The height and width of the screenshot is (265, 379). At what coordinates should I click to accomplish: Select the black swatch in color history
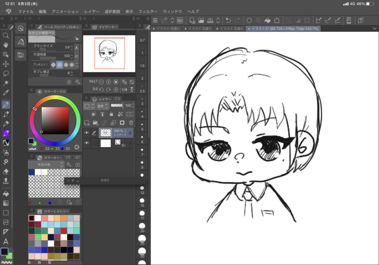(x=31, y=218)
